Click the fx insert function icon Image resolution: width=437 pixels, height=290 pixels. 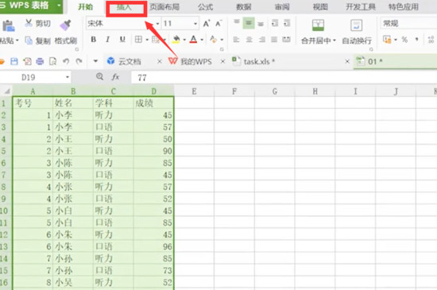(115, 77)
